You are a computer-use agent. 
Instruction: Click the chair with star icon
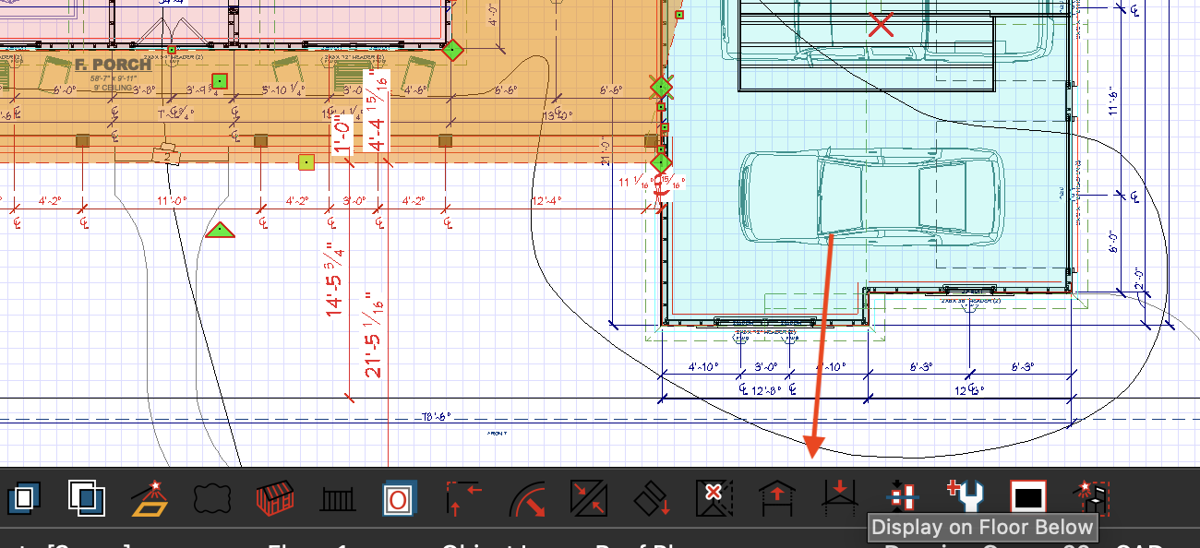(x=1089, y=497)
